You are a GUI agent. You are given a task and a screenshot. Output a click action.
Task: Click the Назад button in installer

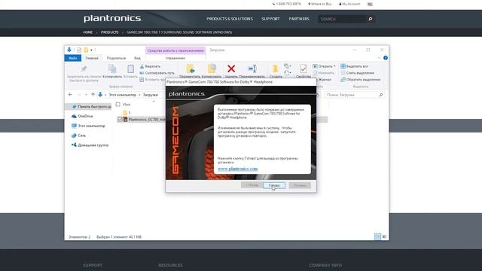[x=252, y=185]
